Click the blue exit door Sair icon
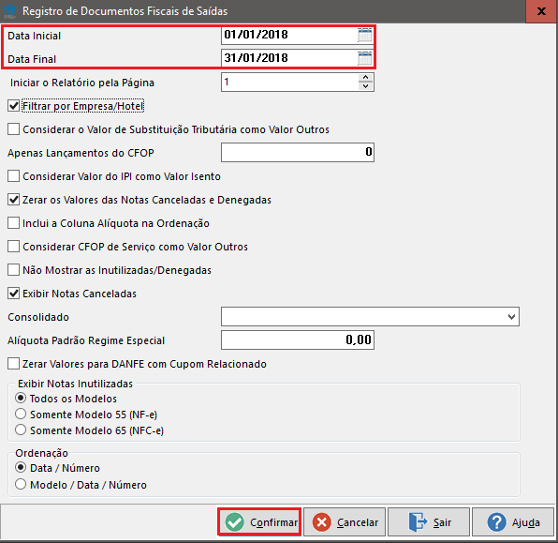The image size is (558, 543). tap(418, 522)
